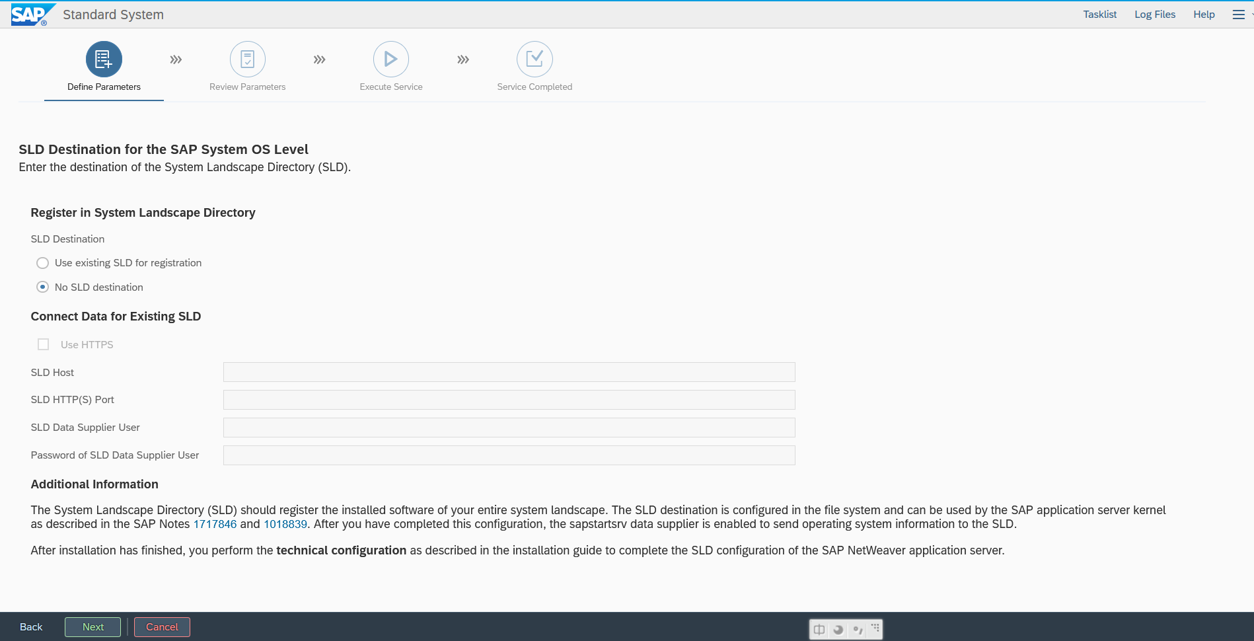Go to the Review Parameters label
This screenshot has width=1254, height=641.
coord(248,87)
